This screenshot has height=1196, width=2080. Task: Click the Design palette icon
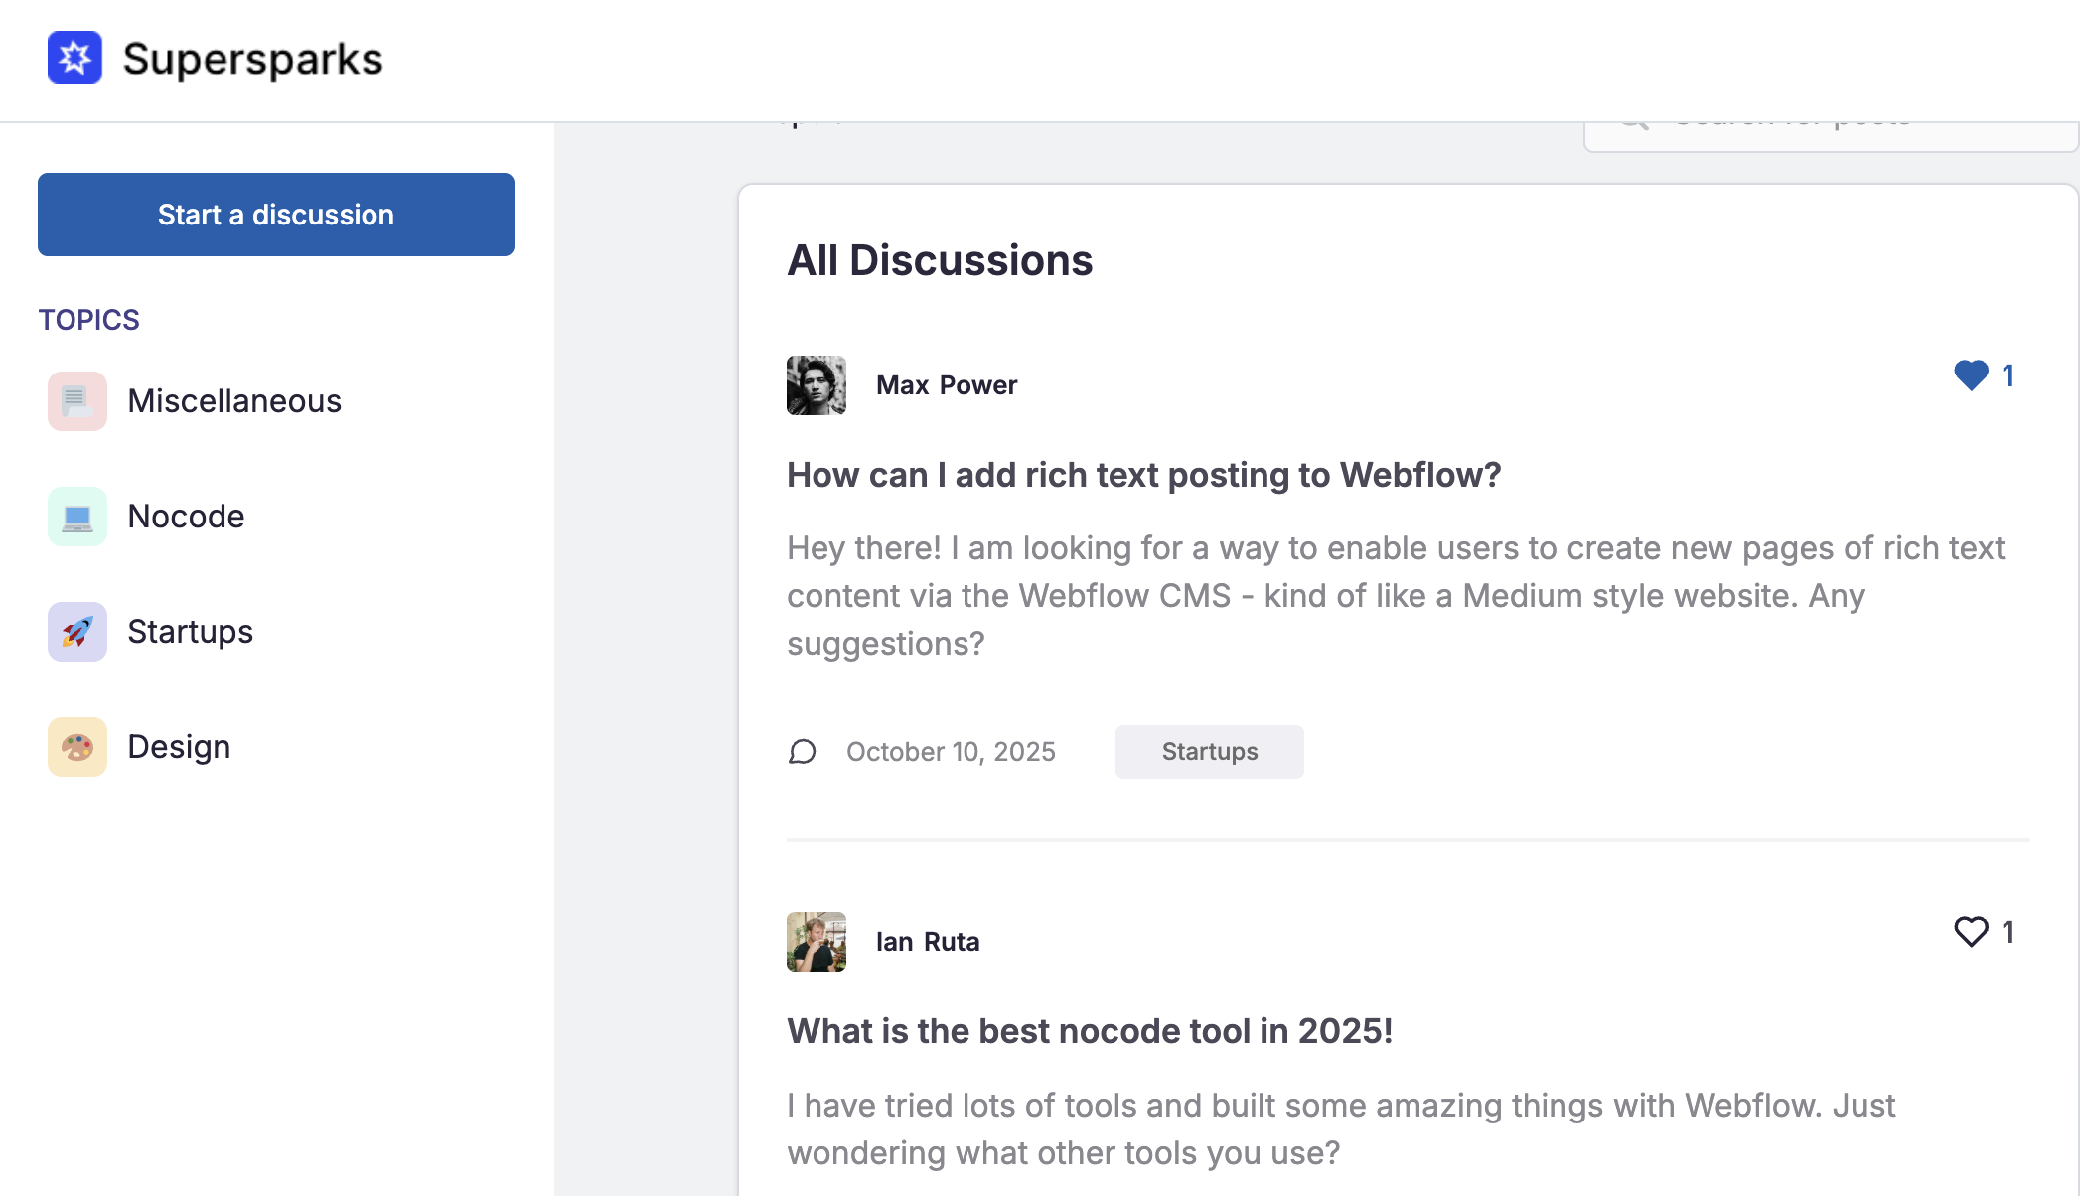click(76, 747)
